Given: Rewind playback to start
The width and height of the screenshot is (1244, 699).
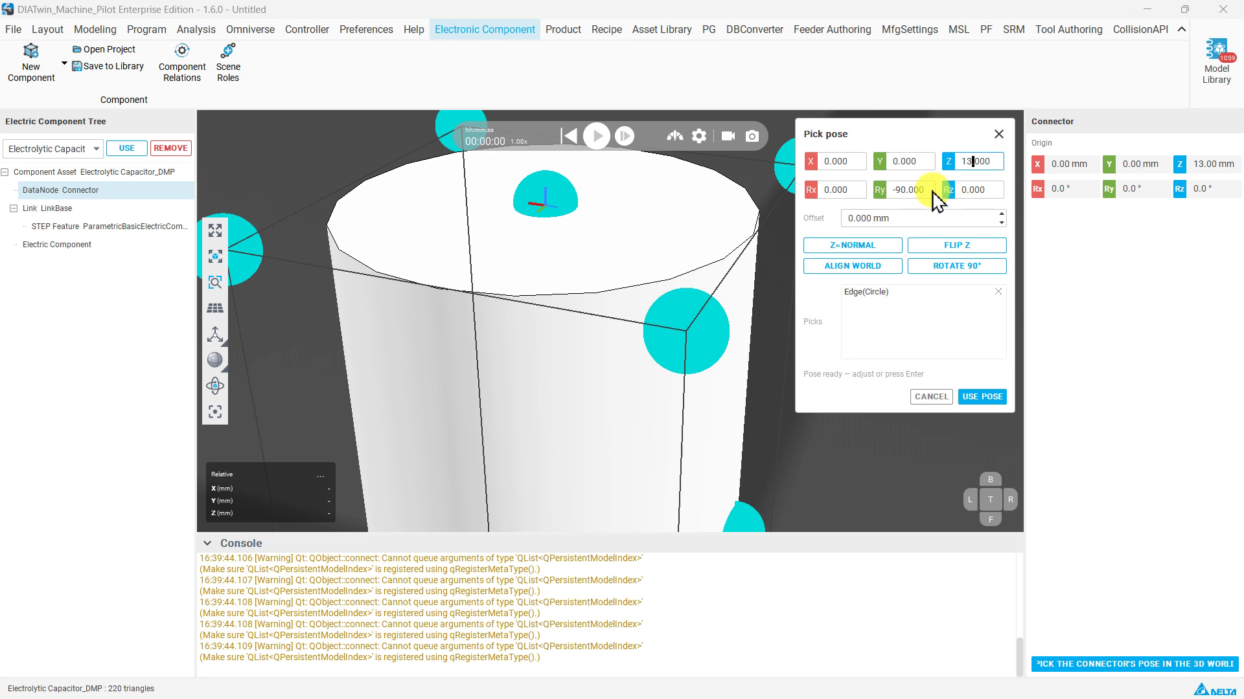Looking at the screenshot, I should pos(568,136).
